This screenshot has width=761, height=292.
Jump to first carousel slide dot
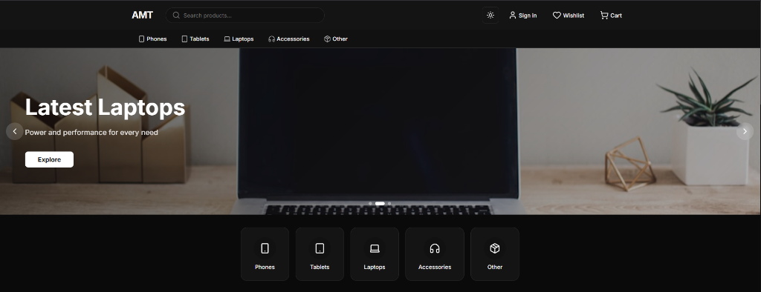point(370,203)
